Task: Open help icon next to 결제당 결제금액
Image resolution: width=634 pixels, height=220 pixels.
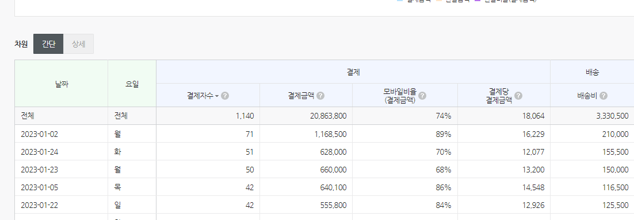Action: pyautogui.click(x=518, y=96)
